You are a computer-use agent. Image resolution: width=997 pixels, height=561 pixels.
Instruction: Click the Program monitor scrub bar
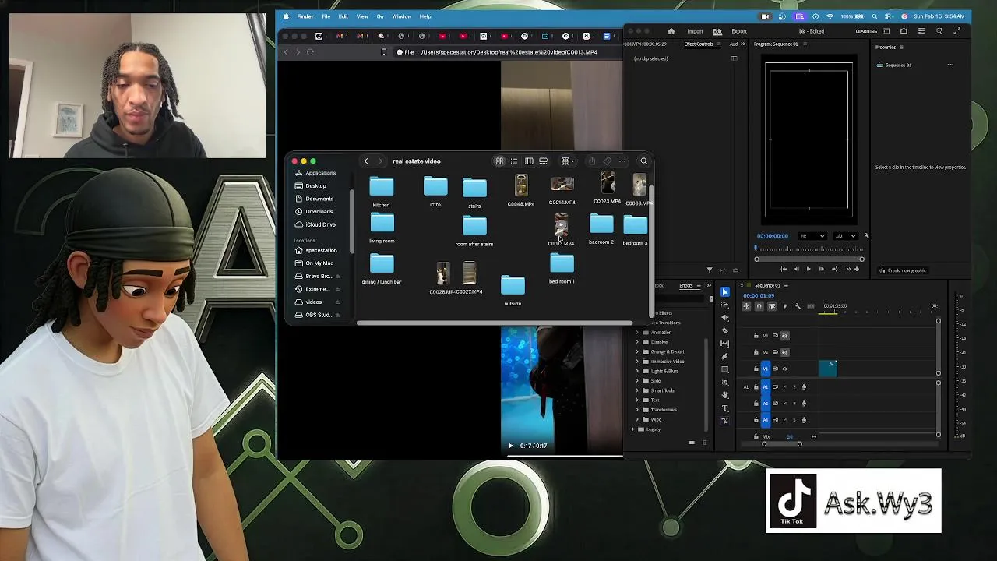click(x=809, y=249)
